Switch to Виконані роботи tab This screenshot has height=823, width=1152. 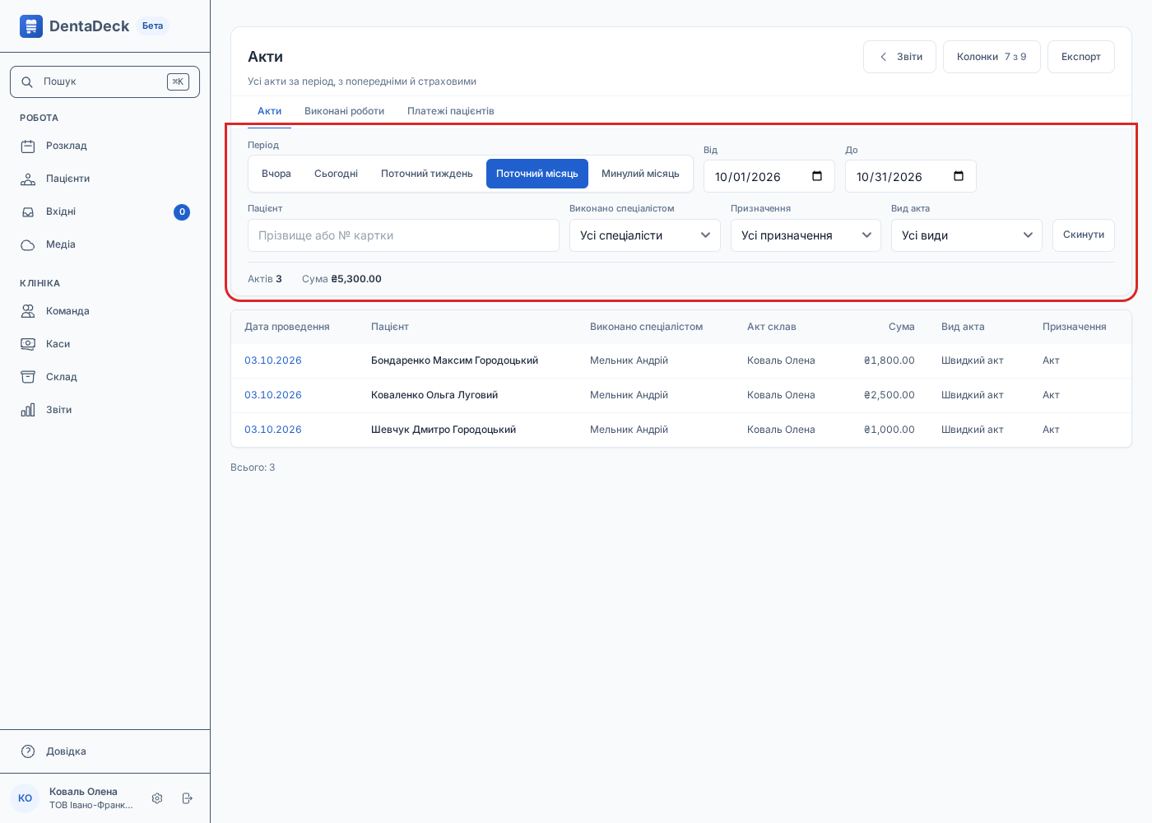344,111
